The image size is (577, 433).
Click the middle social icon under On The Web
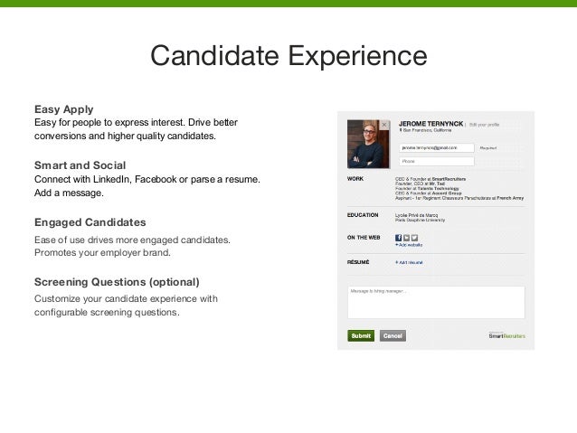click(404, 238)
